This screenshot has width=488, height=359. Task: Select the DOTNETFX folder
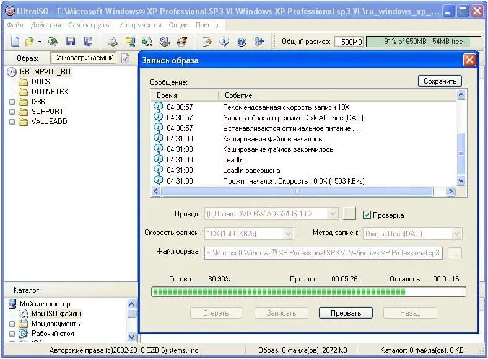coord(50,92)
